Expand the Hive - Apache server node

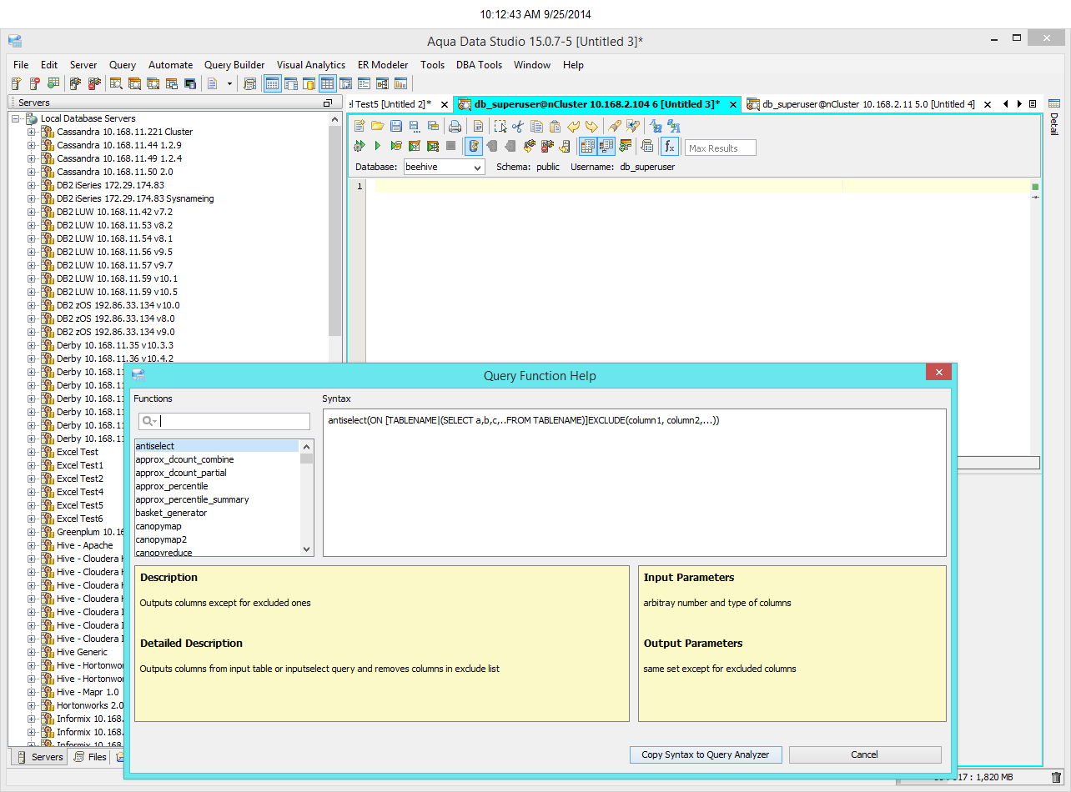(x=32, y=545)
